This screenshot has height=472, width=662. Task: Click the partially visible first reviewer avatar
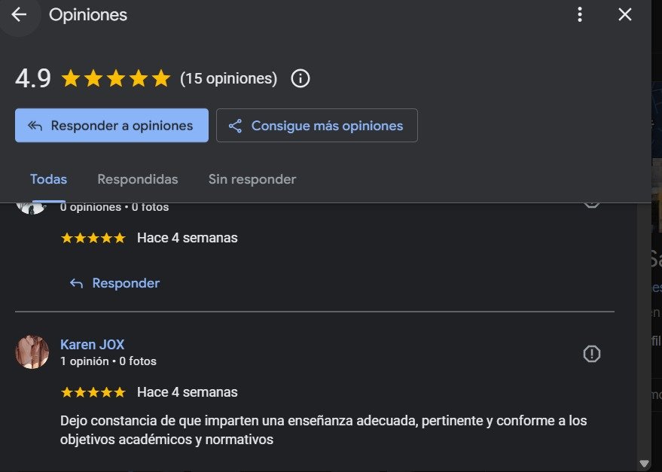pyautogui.click(x=31, y=209)
